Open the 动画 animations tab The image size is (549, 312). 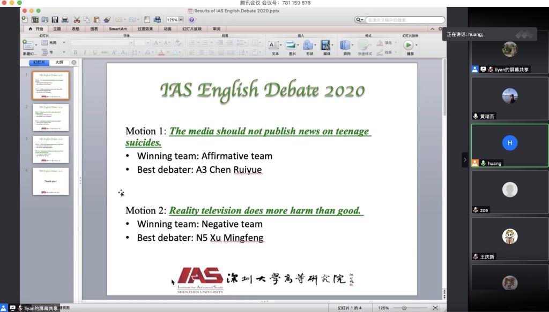167,29
